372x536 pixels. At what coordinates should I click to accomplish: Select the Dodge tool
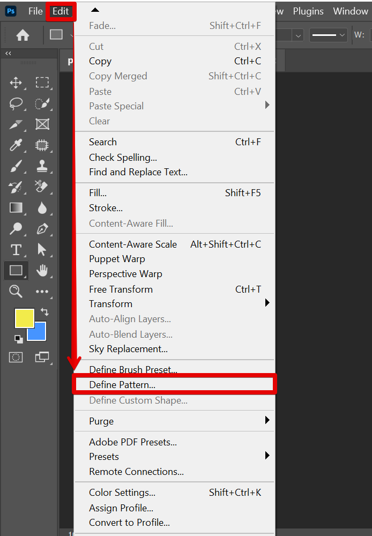point(16,229)
